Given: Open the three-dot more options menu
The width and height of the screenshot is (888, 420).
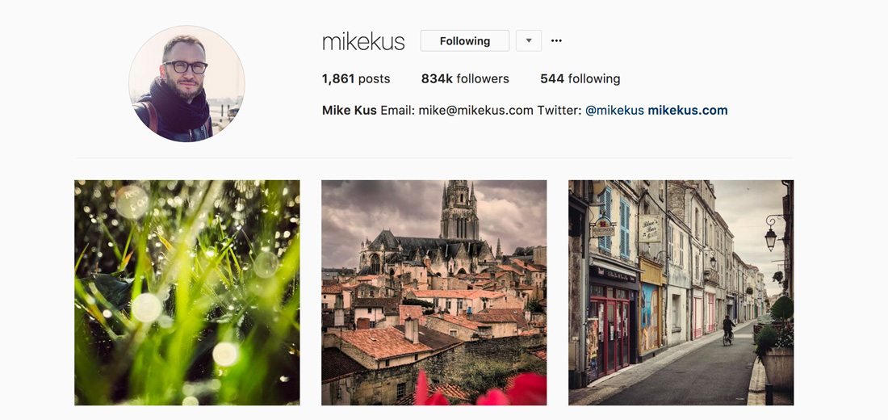Looking at the screenshot, I should (x=556, y=41).
